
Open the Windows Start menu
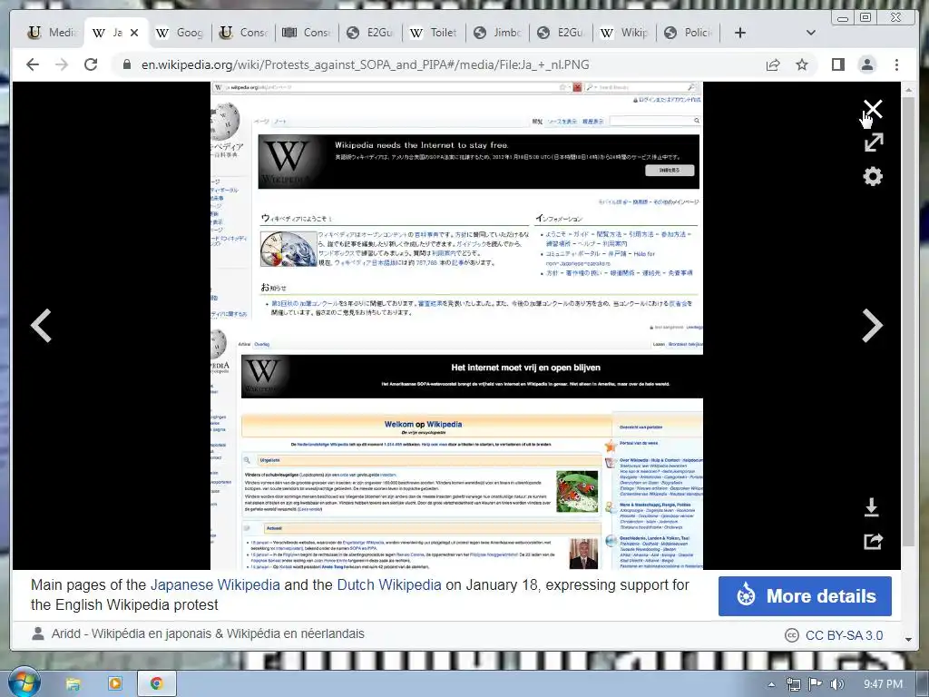[x=24, y=682]
